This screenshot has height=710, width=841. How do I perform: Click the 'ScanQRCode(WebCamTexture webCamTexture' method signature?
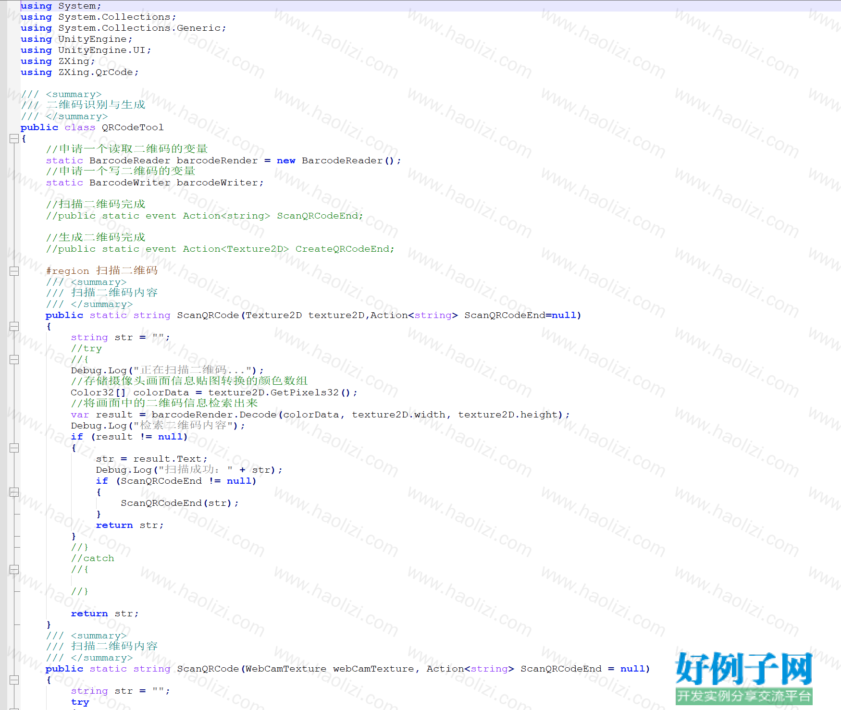(348, 669)
